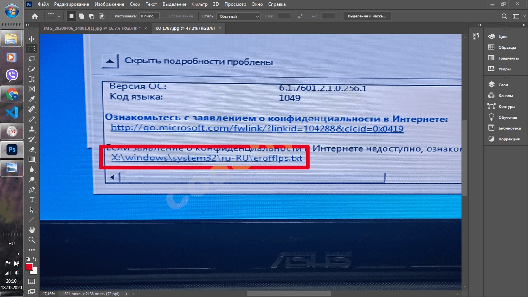This screenshot has height=297, width=528.
Task: Select the Lasso tool
Action: (x=32, y=59)
